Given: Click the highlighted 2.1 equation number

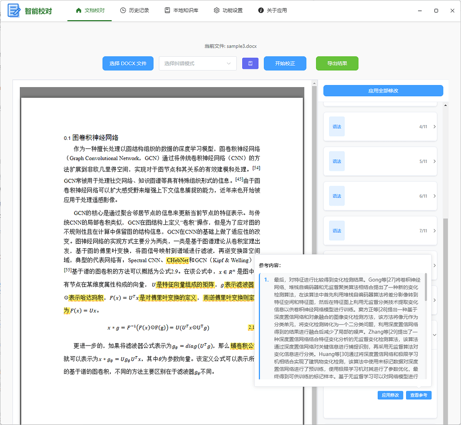Looking at the screenshot, I should 251,327.
